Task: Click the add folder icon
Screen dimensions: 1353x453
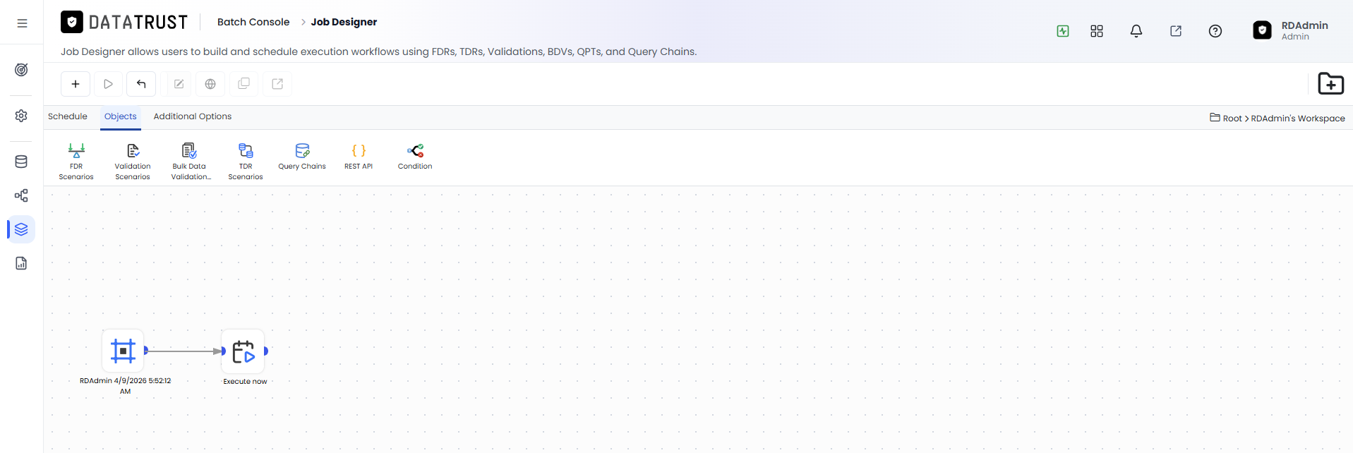Action: pyautogui.click(x=1331, y=84)
